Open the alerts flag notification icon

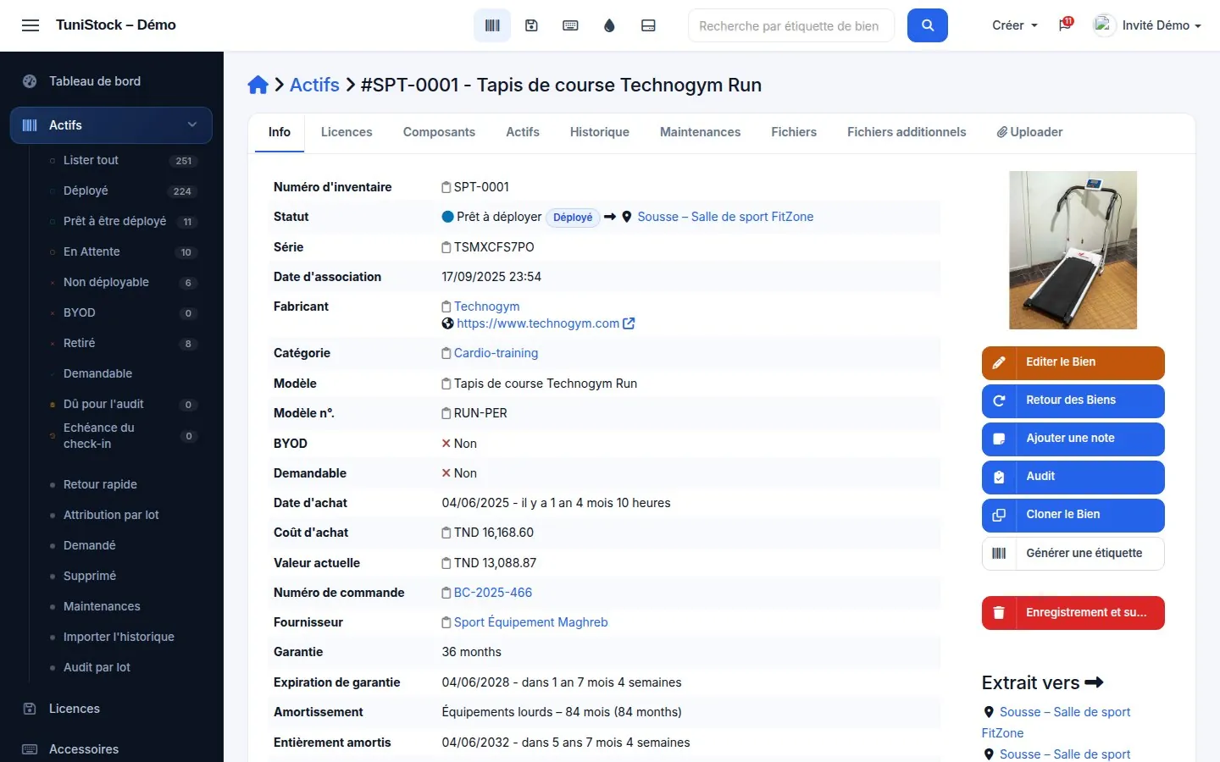click(x=1065, y=25)
